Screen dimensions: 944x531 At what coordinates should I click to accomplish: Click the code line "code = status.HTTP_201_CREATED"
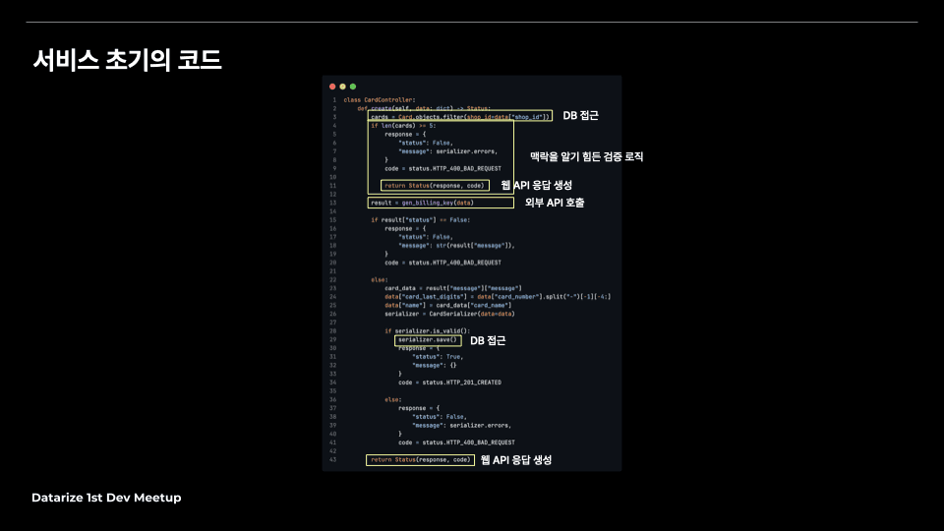(x=449, y=383)
